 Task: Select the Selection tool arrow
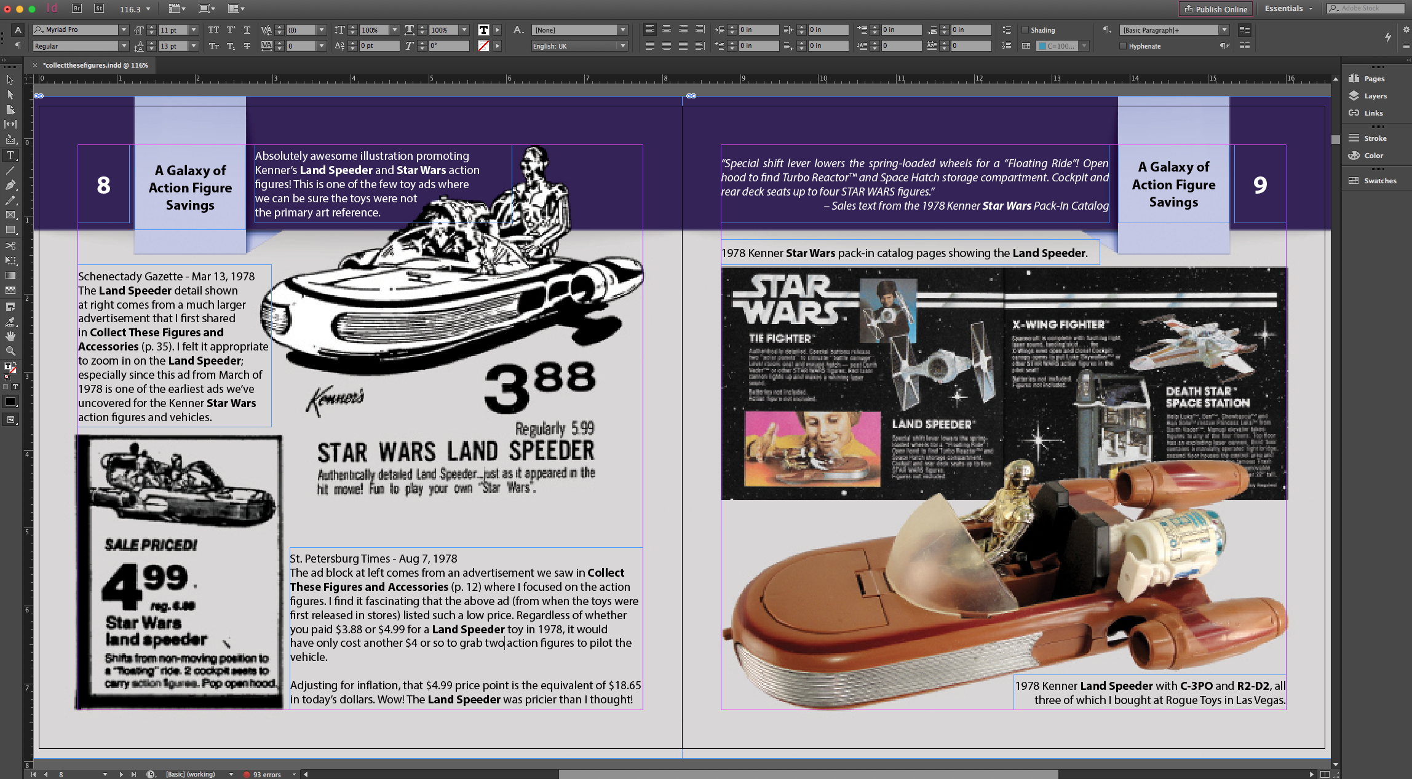tap(10, 80)
